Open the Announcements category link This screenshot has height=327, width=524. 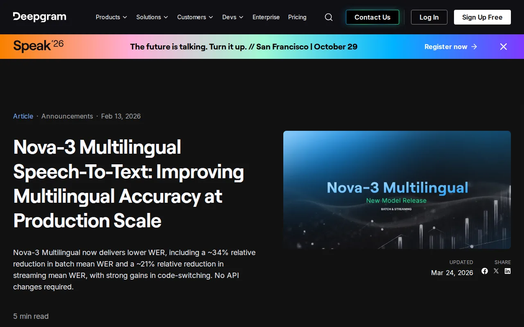(x=67, y=116)
